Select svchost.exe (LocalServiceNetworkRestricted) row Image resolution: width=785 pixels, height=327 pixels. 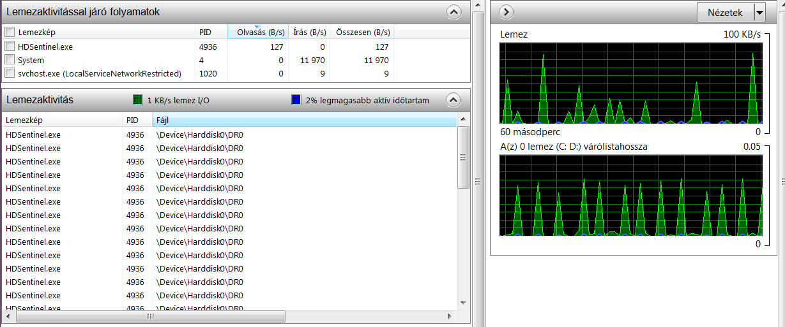point(236,73)
